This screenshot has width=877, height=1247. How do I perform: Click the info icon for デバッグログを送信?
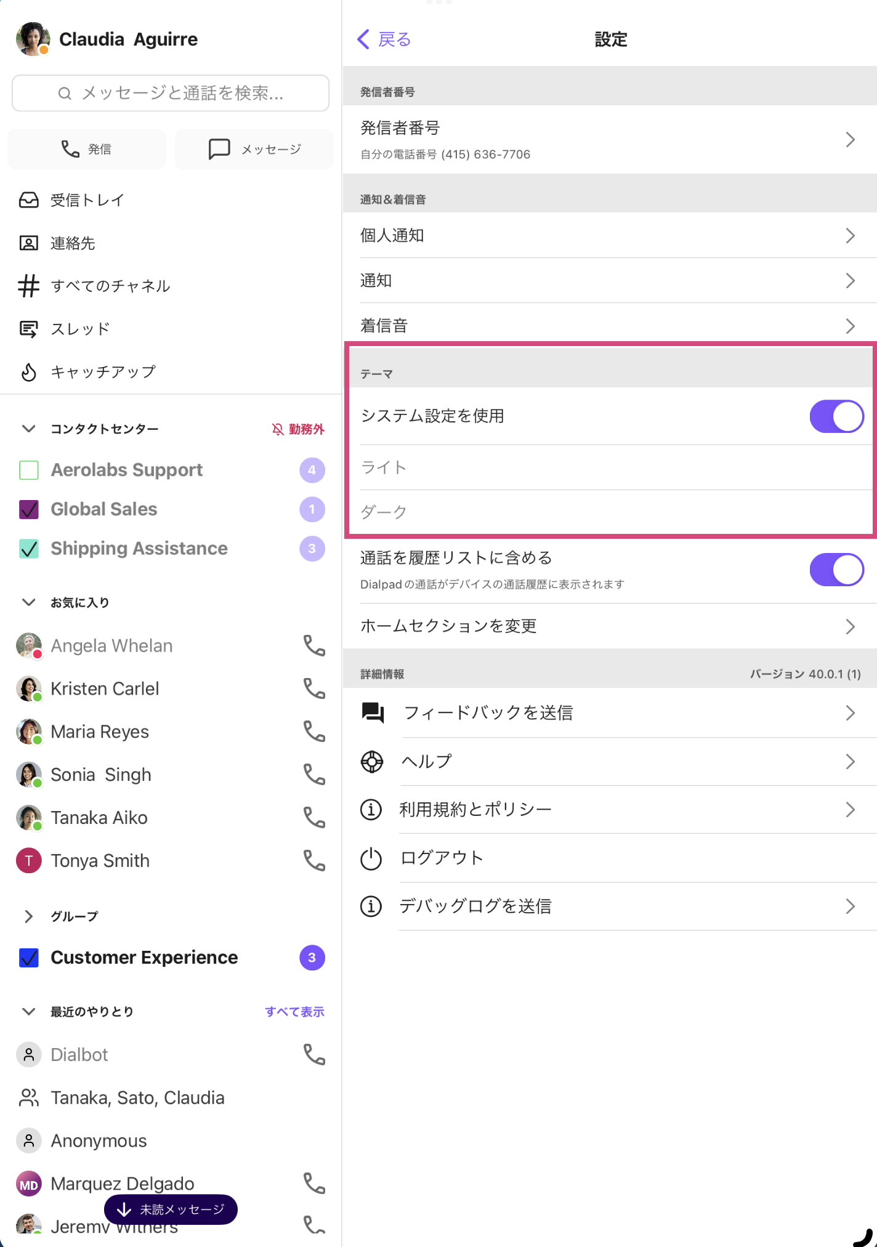coord(371,906)
